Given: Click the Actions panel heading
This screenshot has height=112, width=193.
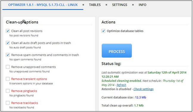Looking at the screenshot, I should [108, 22].
